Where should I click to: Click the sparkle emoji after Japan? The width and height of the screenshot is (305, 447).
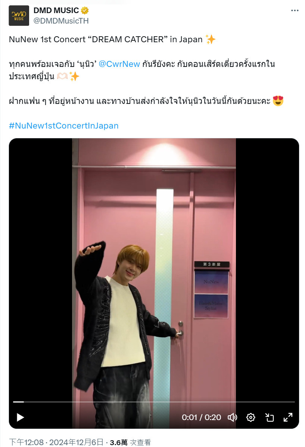(211, 39)
